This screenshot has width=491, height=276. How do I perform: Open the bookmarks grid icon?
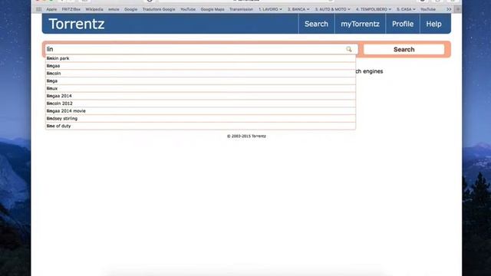coord(39,9)
